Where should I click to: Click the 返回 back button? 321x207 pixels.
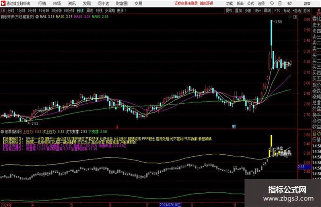(306, 11)
